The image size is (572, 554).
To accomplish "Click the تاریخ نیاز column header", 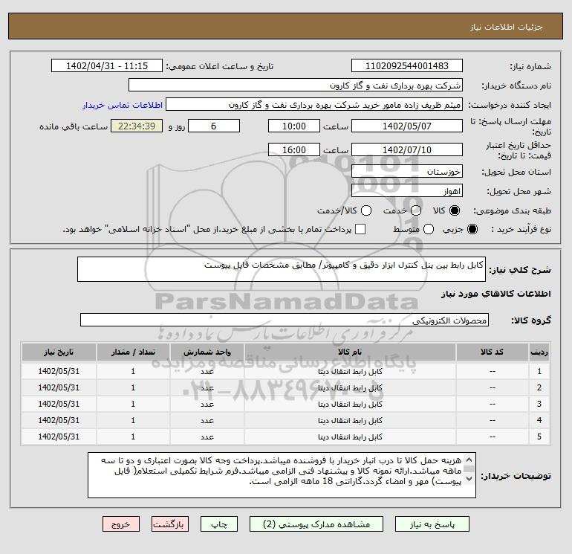I will 59,352.
